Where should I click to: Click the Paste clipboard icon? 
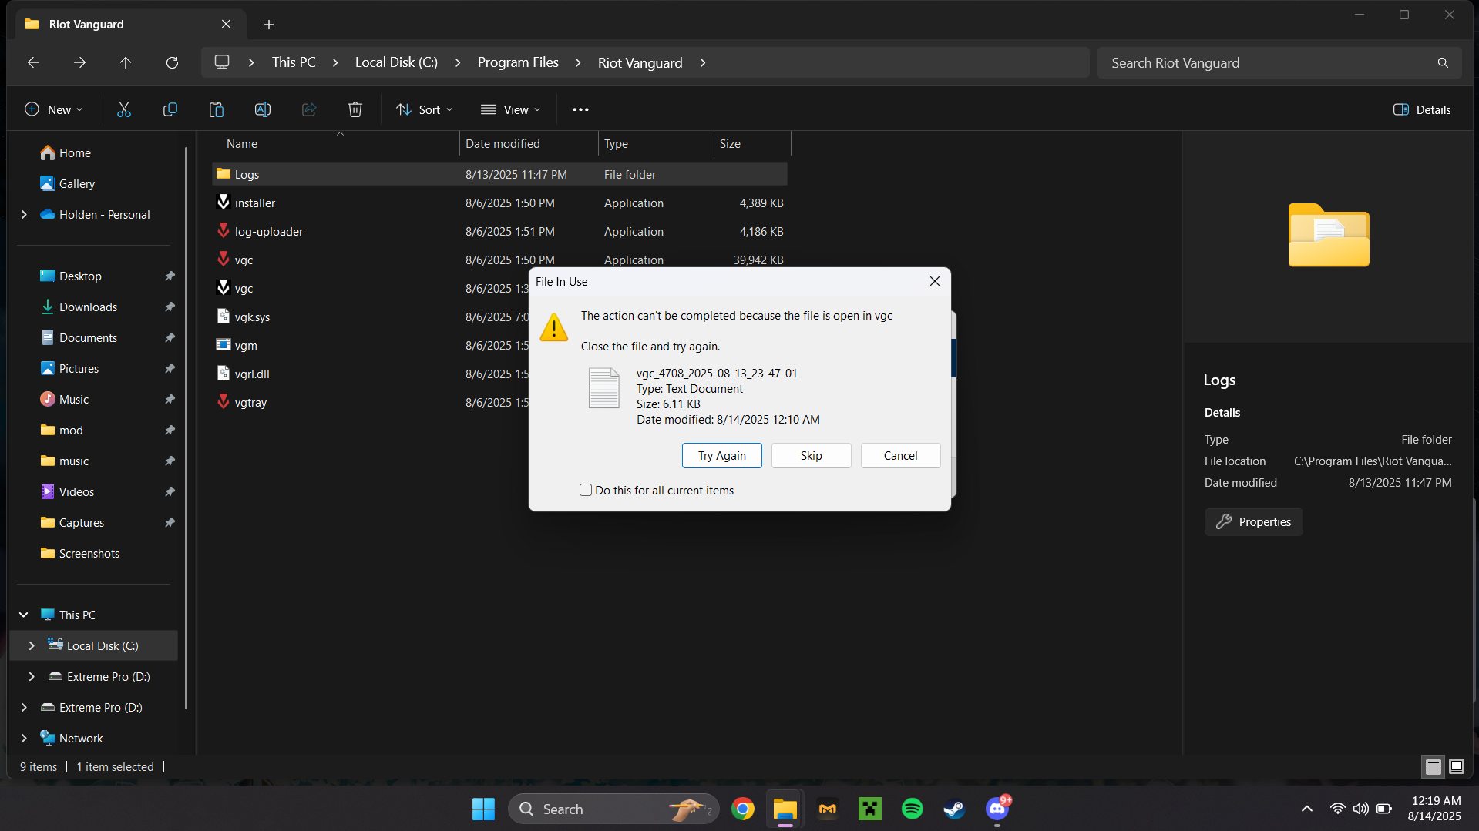(x=216, y=109)
